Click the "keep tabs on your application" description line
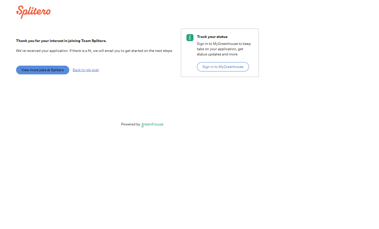Image resolution: width=379 pixels, height=229 pixels. 220,49
